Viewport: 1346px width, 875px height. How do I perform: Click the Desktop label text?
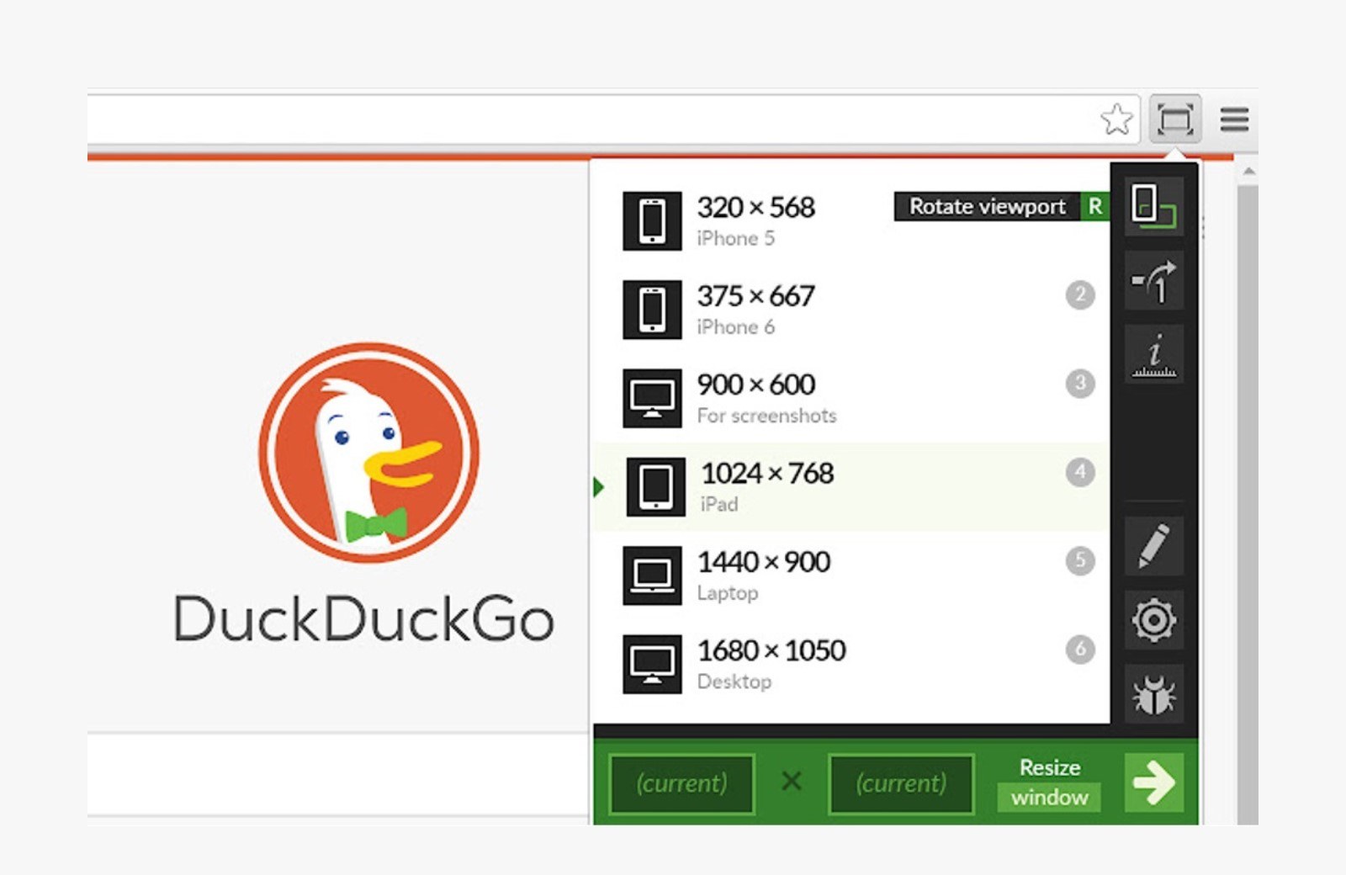[734, 681]
